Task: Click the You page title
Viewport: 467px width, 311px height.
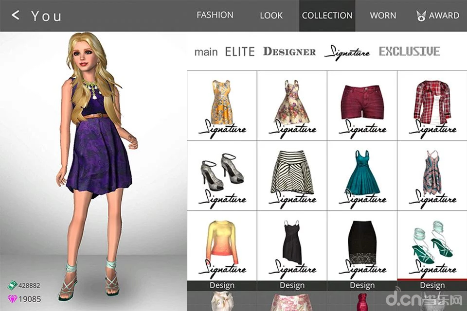Action: (46, 16)
